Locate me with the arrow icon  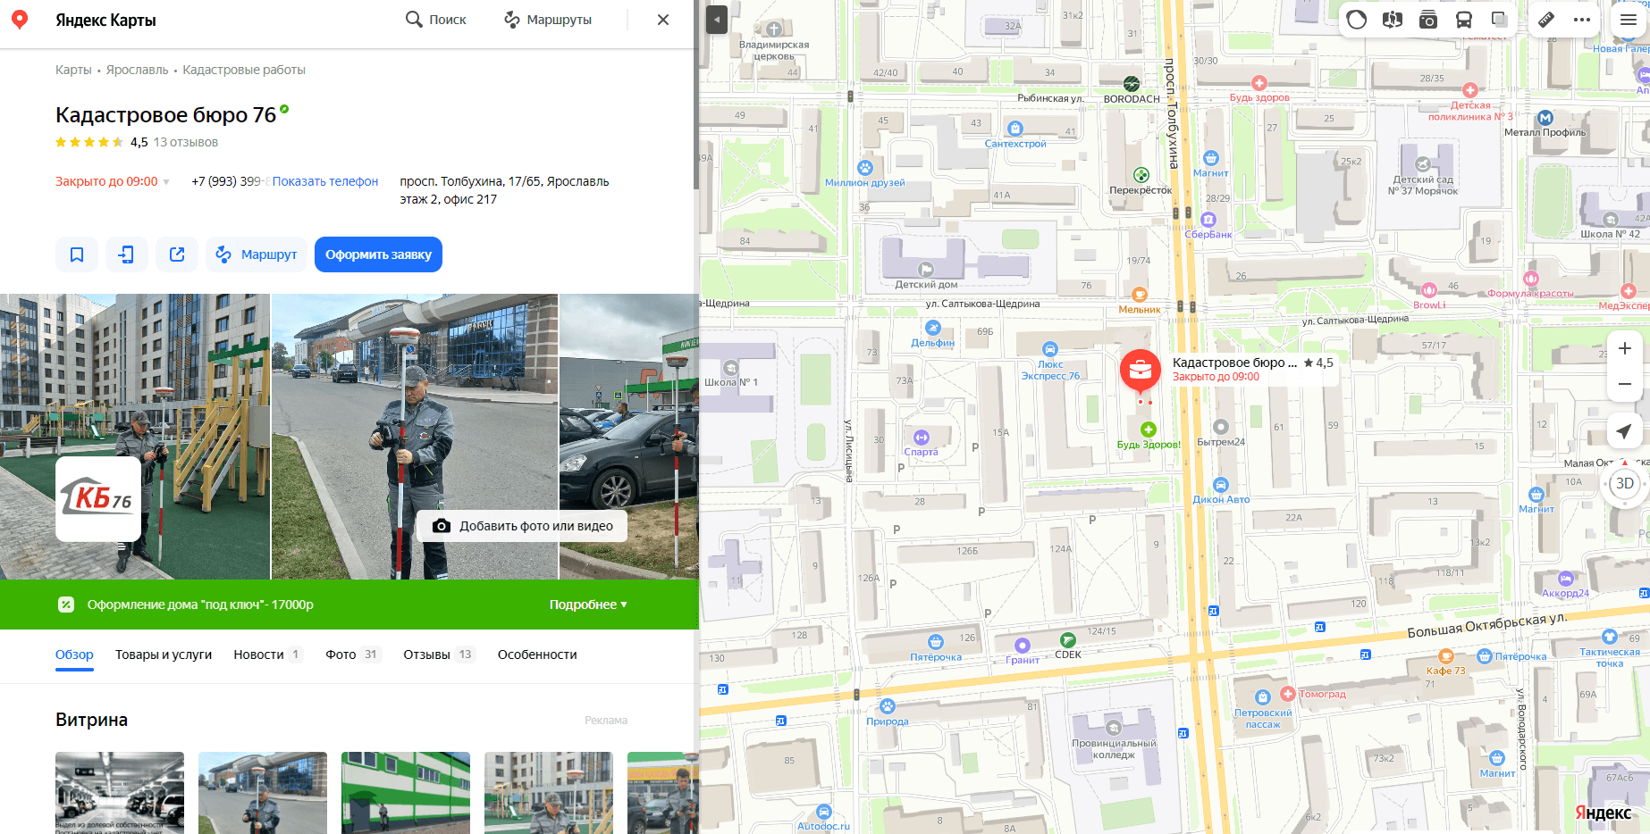[1625, 431]
